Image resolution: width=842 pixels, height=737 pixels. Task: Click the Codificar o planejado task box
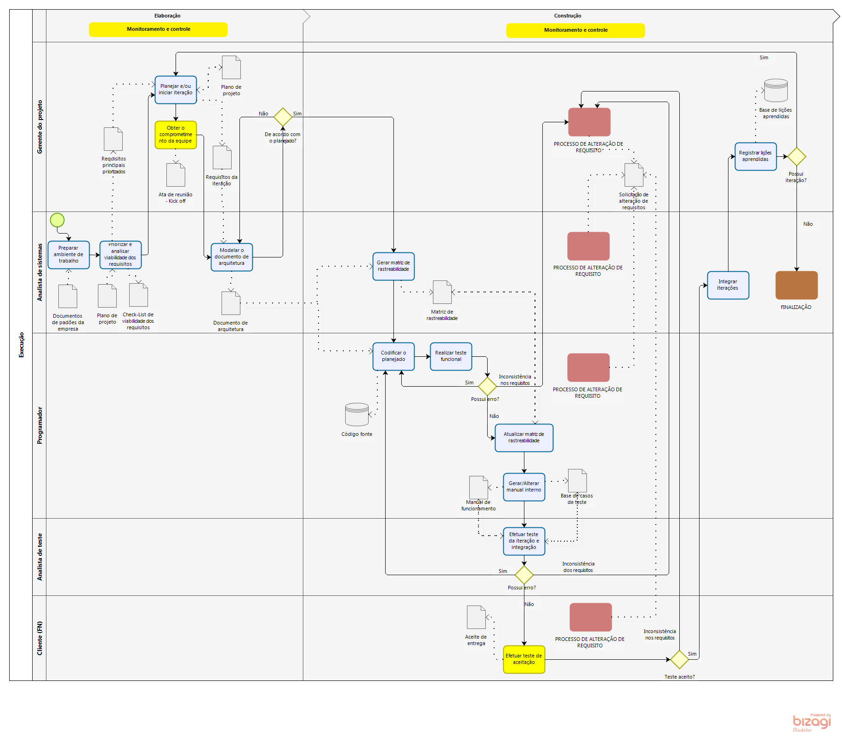coord(393,356)
